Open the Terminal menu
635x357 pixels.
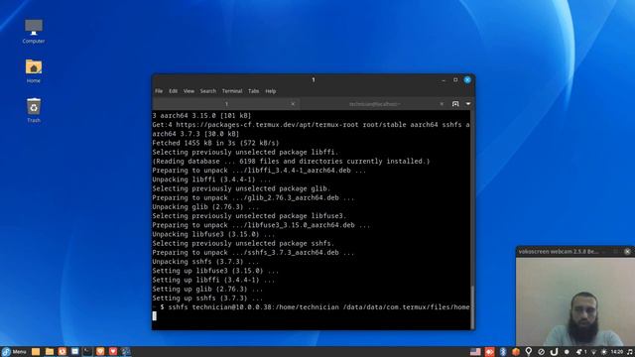[232, 91]
